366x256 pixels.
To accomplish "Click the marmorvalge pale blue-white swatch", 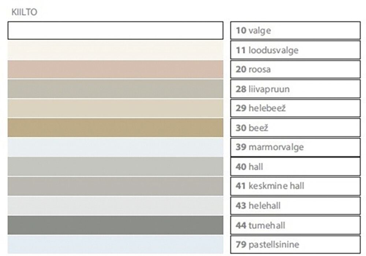I will pyautogui.click(x=115, y=147).
